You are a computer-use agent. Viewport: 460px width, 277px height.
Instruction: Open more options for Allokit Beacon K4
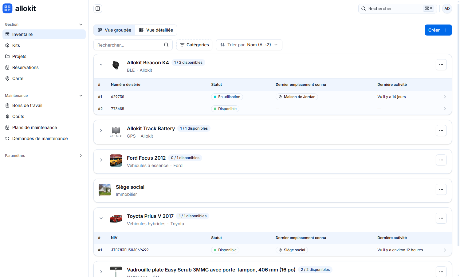441,65
